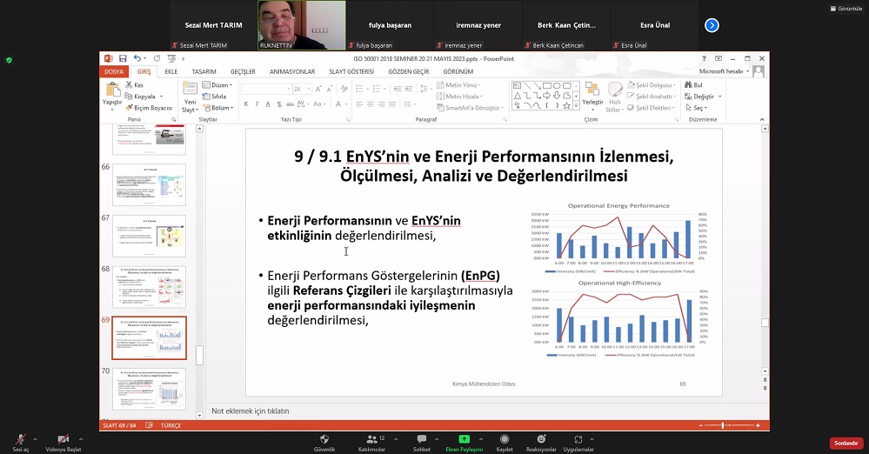
Task: Open Reaksiyonlar reactions menu
Action: point(540,440)
